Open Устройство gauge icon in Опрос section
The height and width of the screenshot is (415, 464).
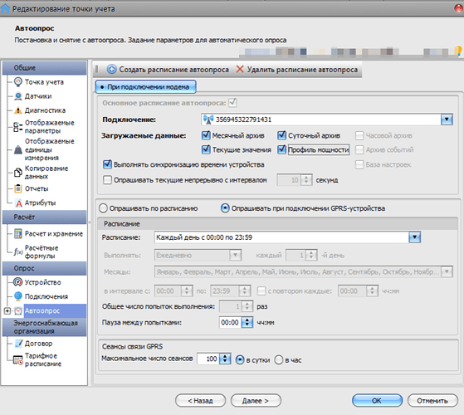click(18, 282)
